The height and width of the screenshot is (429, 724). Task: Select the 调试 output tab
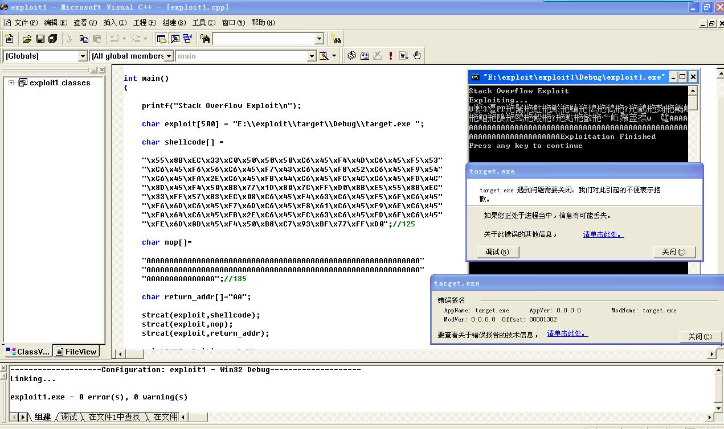pos(69,417)
